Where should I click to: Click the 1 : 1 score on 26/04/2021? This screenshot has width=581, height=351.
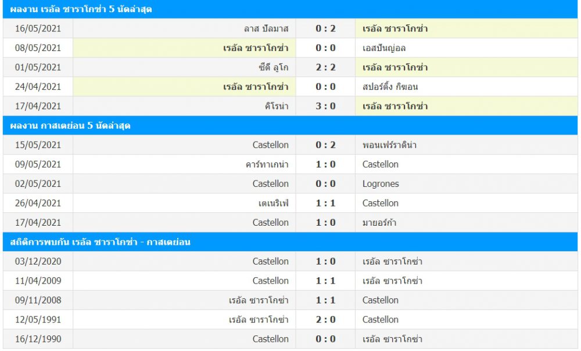(x=325, y=203)
